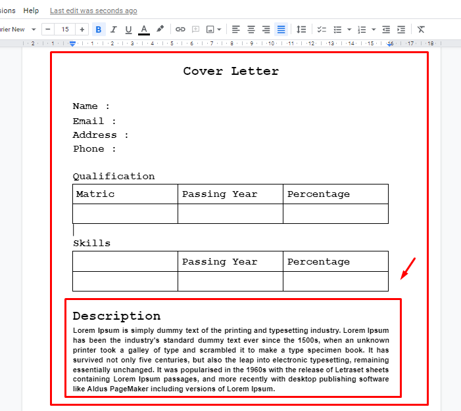Click the 'Address :' line
The height and width of the screenshot is (411, 461).
pyautogui.click(x=101, y=135)
